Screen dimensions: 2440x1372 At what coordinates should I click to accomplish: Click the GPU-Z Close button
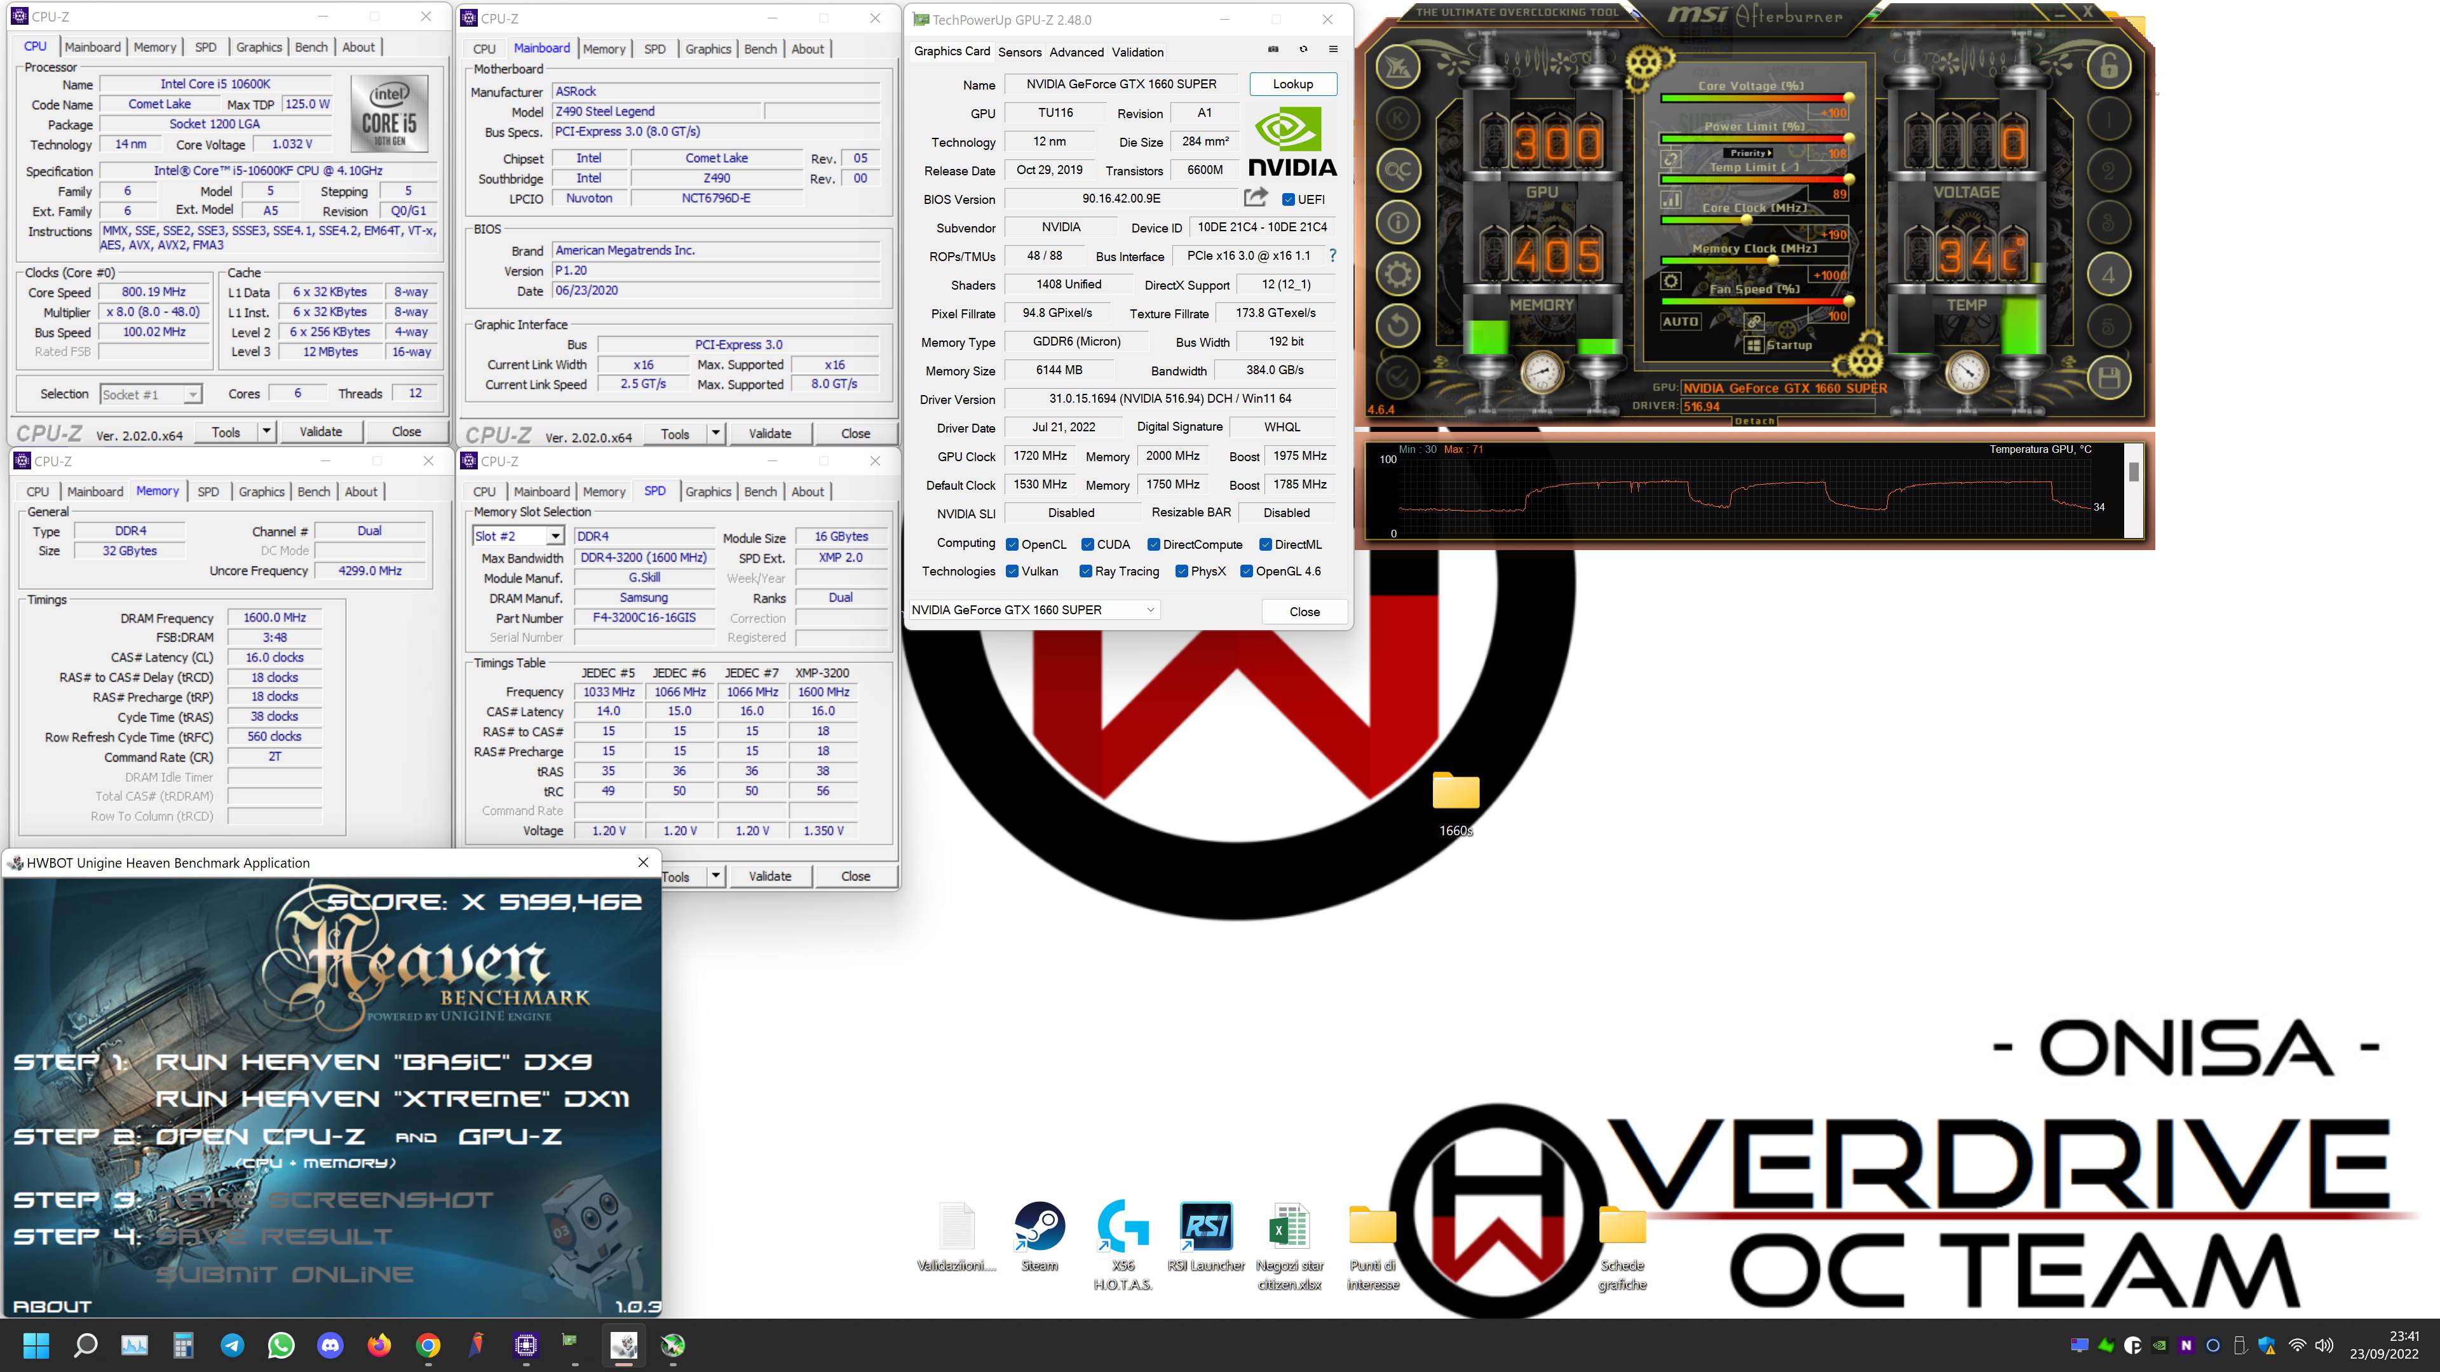coord(1305,612)
